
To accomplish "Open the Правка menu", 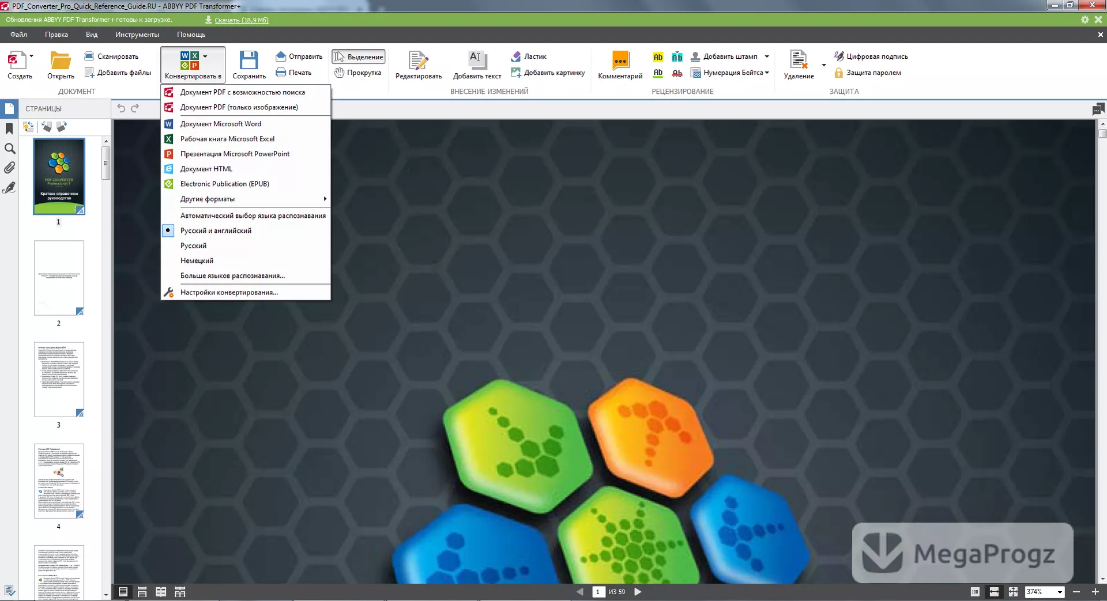I will [57, 35].
